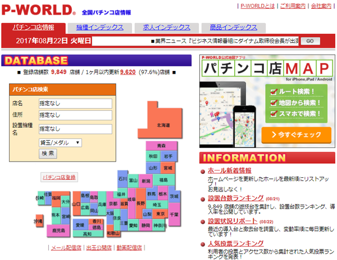Open the 人気投票ランキング link
The width and height of the screenshot is (337, 260).
click(x=235, y=244)
